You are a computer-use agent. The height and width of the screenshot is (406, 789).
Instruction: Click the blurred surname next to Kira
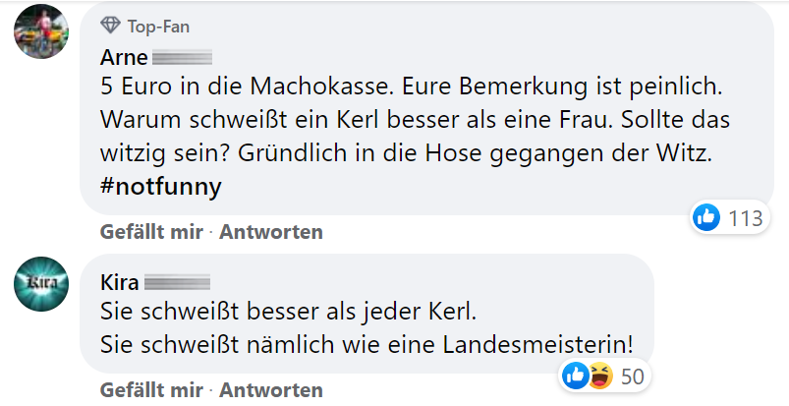pyautogui.click(x=177, y=284)
